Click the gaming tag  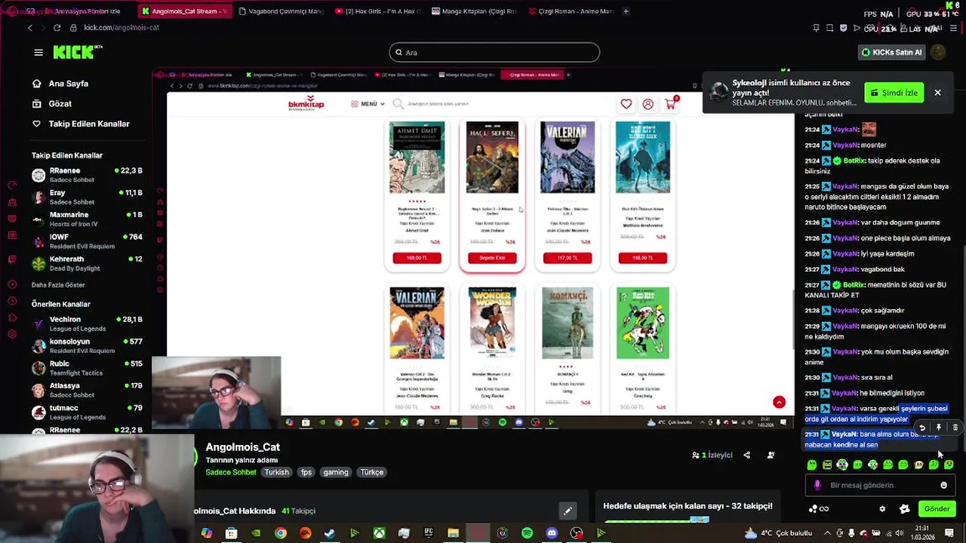336,472
